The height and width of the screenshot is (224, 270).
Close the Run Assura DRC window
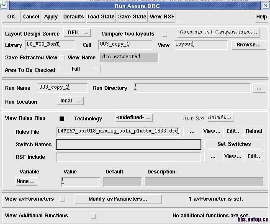coord(265,5)
